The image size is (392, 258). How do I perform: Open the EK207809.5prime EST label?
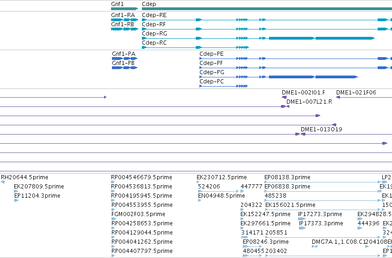pyautogui.click(x=39, y=187)
